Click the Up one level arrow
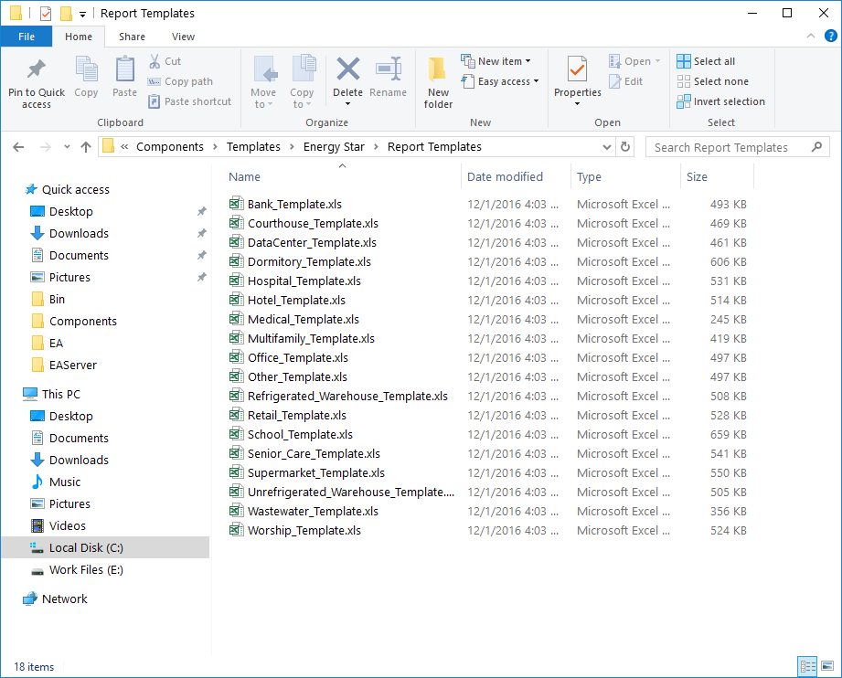This screenshot has height=678, width=842. tap(86, 147)
